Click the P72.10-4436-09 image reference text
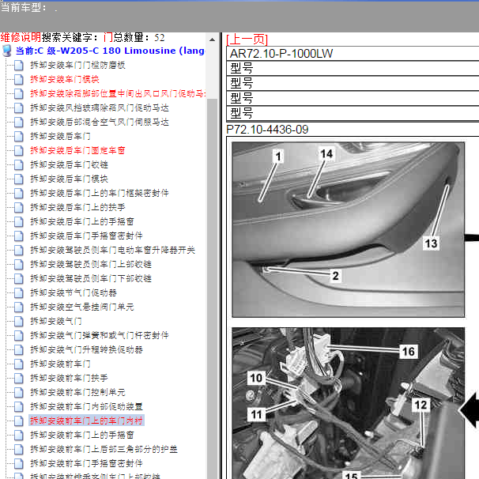479x479 pixels. tap(267, 130)
